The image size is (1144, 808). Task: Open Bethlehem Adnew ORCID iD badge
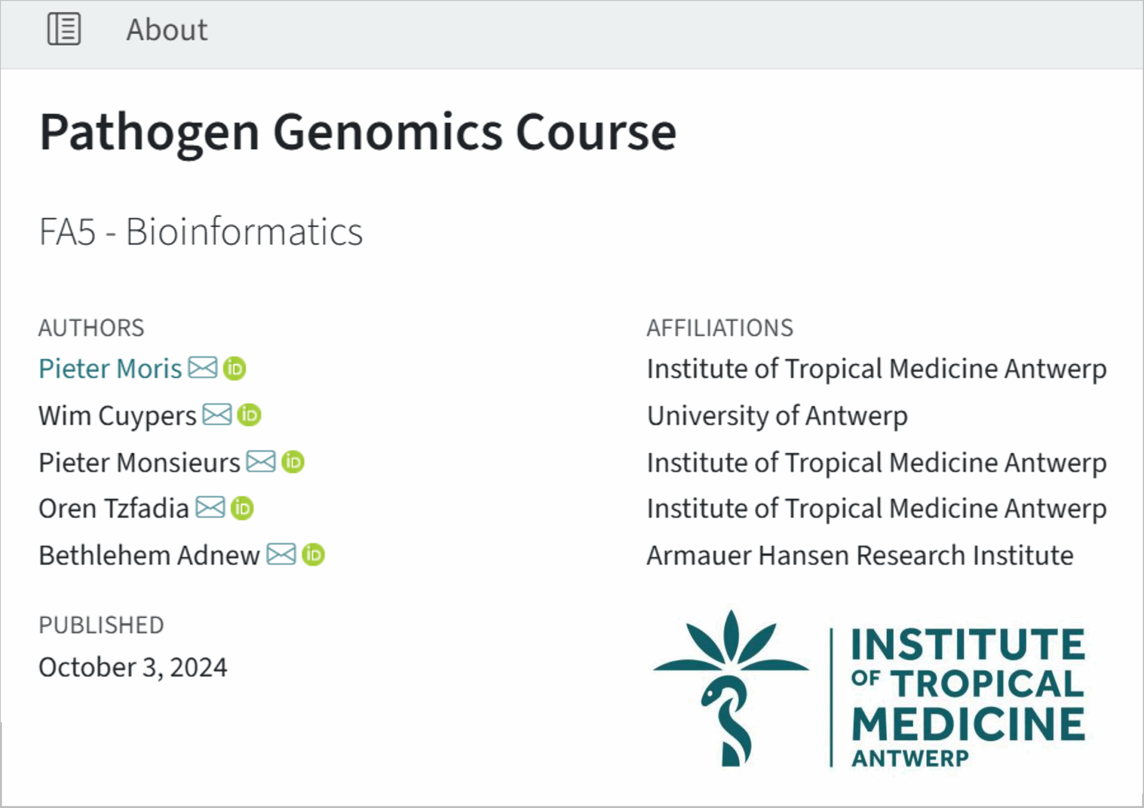[313, 555]
